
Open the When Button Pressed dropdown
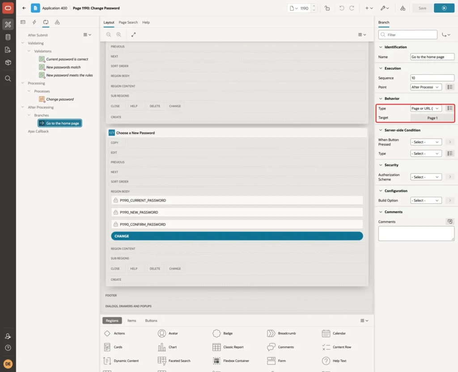[426, 142]
